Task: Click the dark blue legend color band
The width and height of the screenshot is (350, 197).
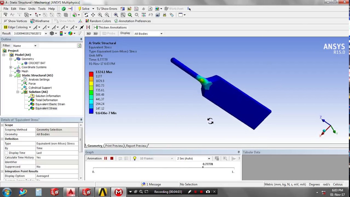Action: (x=91, y=111)
